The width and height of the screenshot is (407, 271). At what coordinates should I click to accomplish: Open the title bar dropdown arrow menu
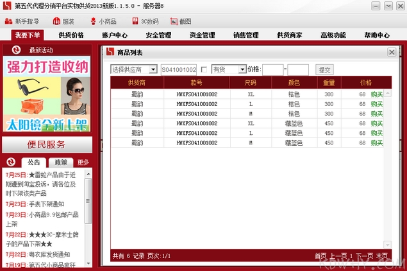(372, 6)
